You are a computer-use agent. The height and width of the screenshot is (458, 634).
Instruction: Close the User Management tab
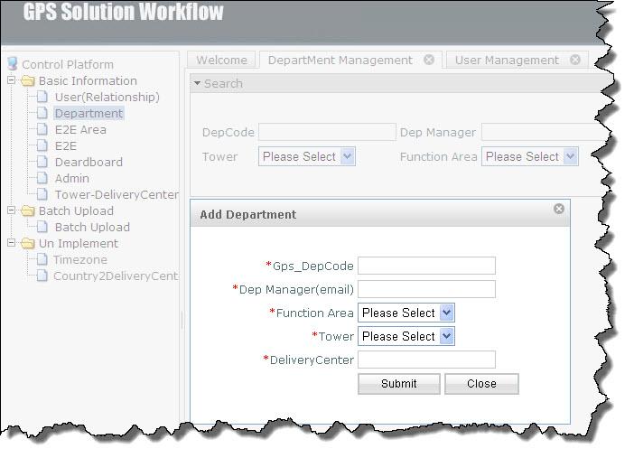pyautogui.click(x=575, y=60)
